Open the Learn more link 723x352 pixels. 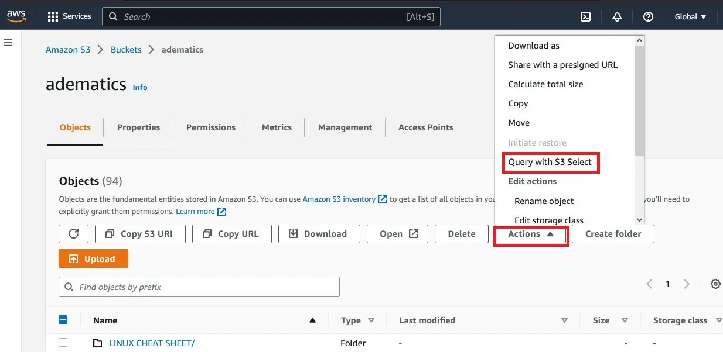pos(196,212)
